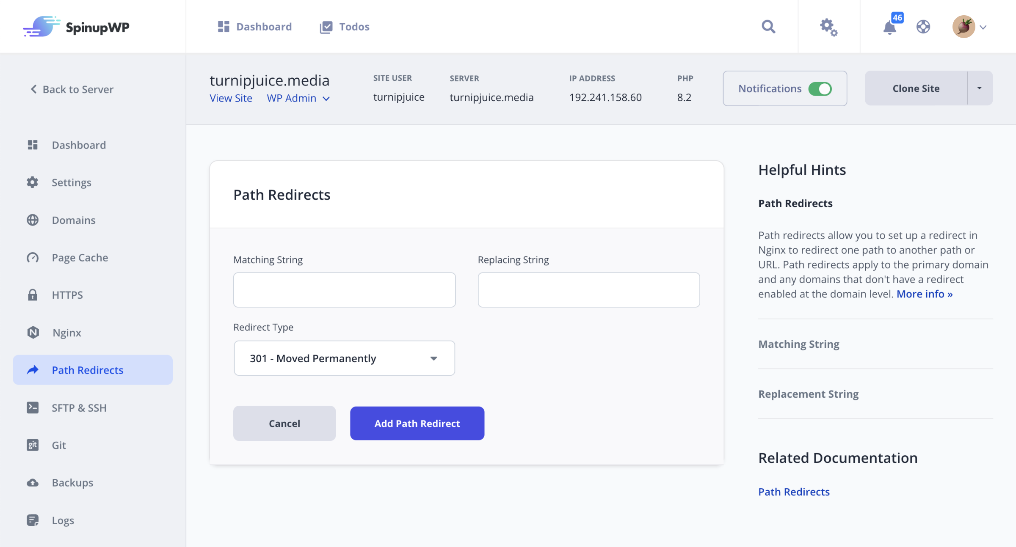This screenshot has width=1016, height=547.
Task: Click the Matching String input field
Action: 344,290
